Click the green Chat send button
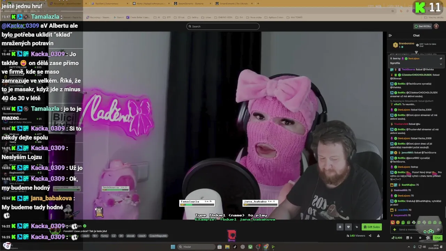The image size is (446, 251). 437,238
